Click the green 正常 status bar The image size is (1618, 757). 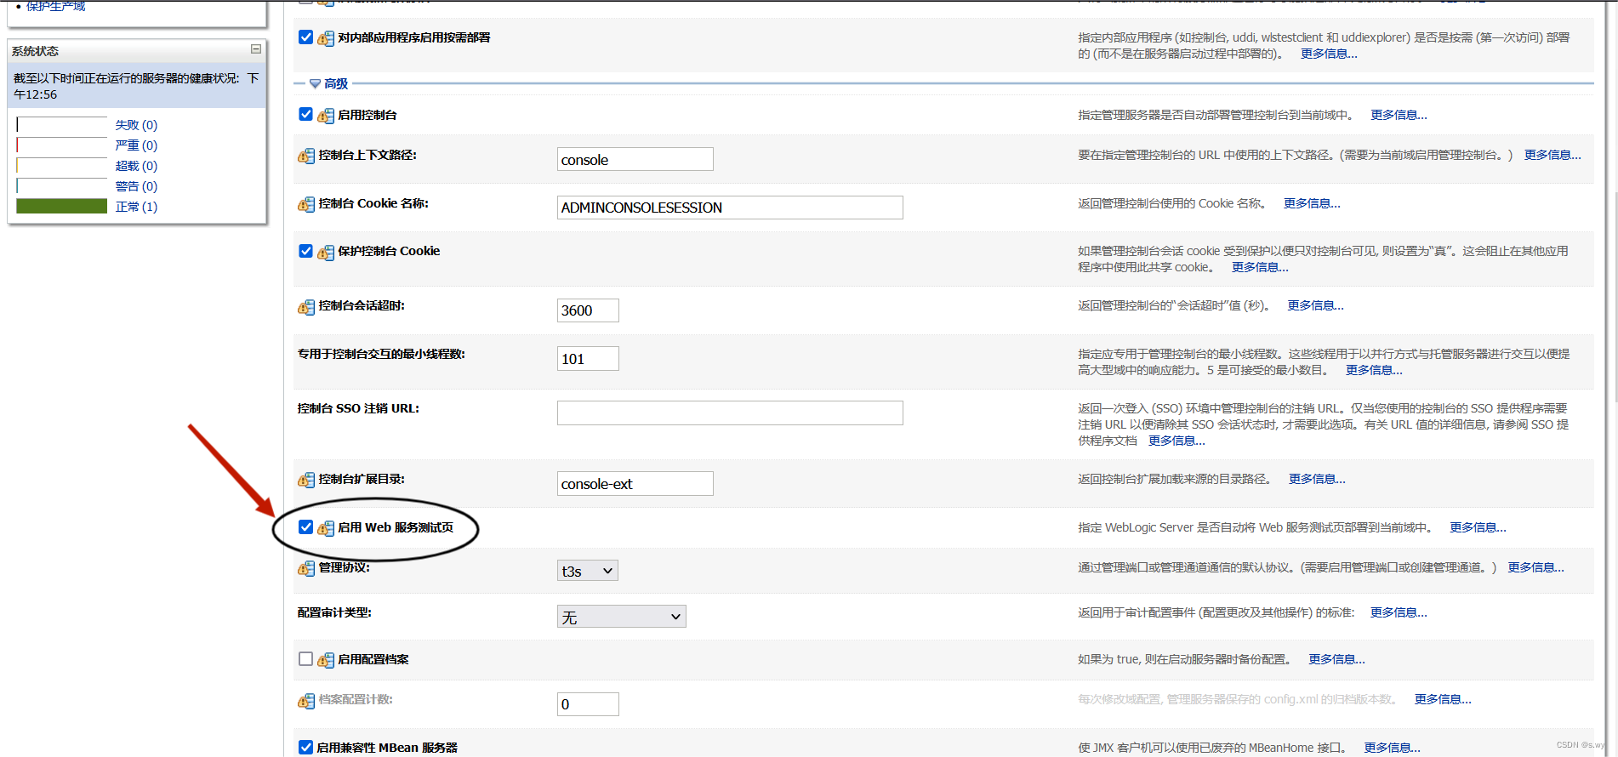tap(62, 207)
